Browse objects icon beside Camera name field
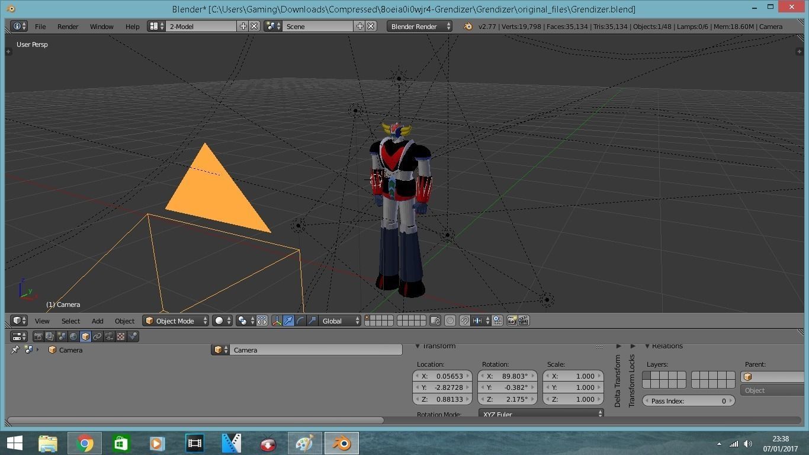Screen dimensions: 809x455 (x=220, y=350)
